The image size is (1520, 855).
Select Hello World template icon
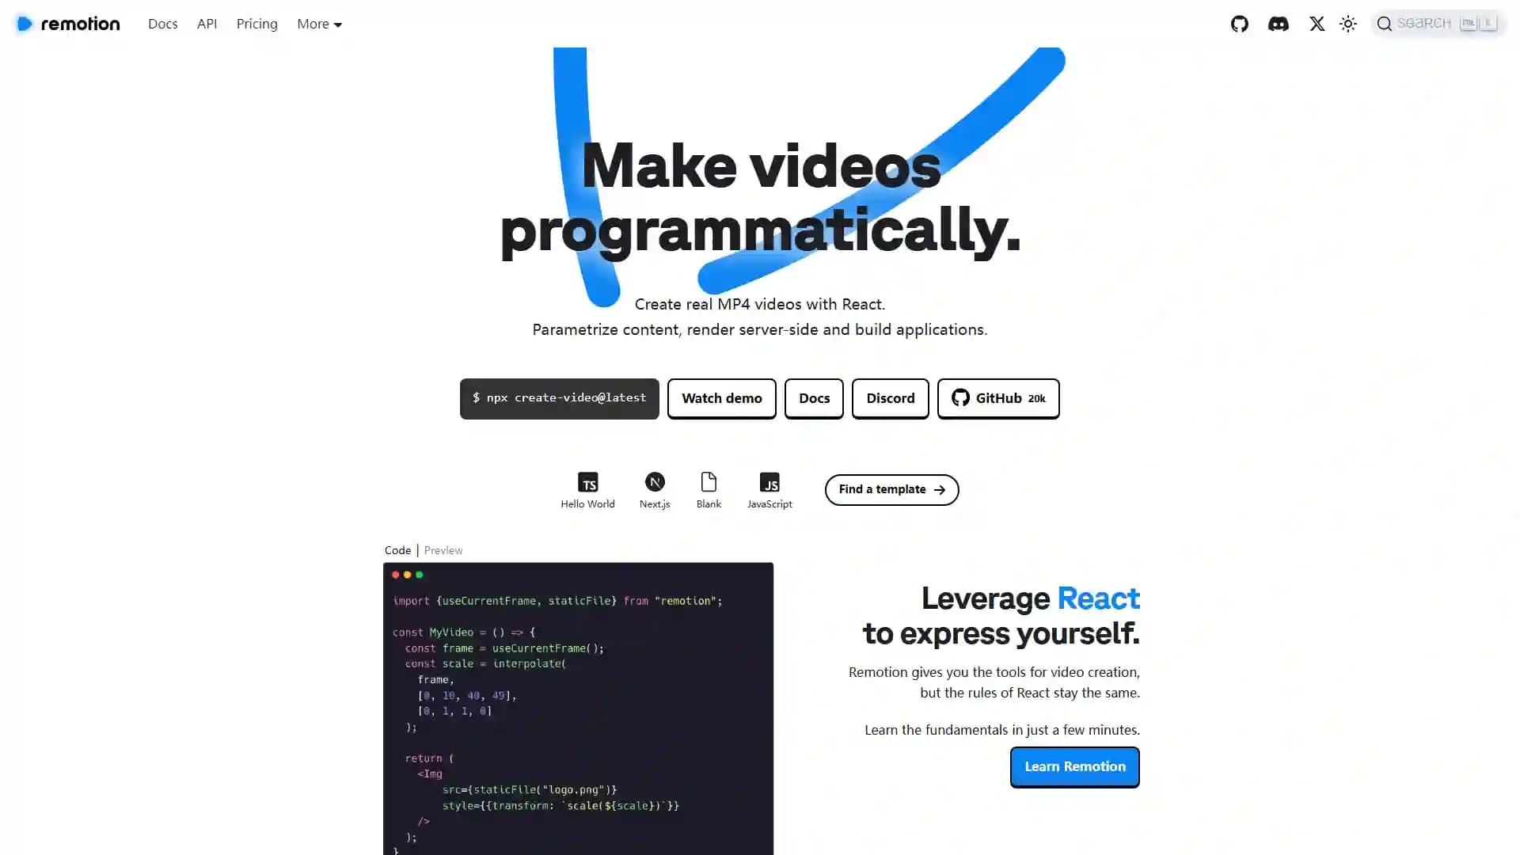pyautogui.click(x=587, y=481)
